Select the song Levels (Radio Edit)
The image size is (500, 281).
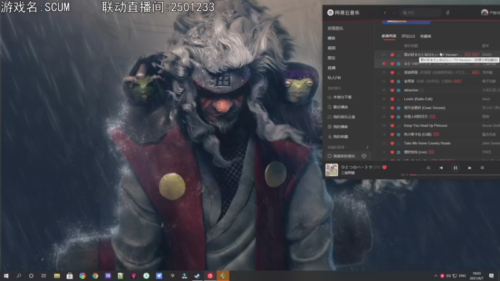(418, 99)
